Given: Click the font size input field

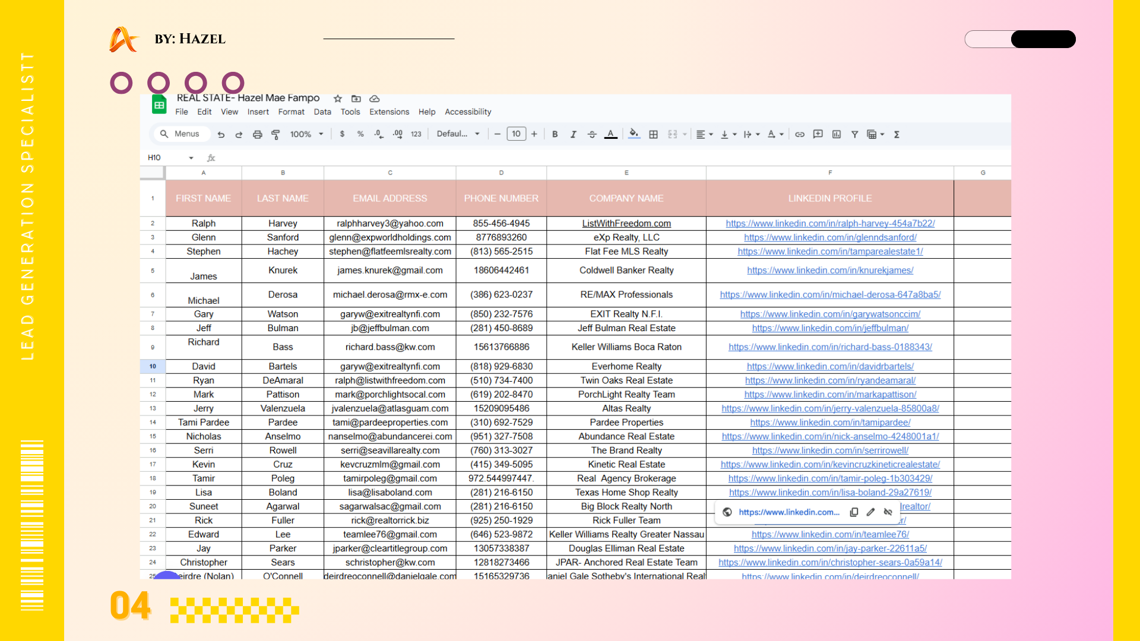Looking at the screenshot, I should tap(516, 134).
